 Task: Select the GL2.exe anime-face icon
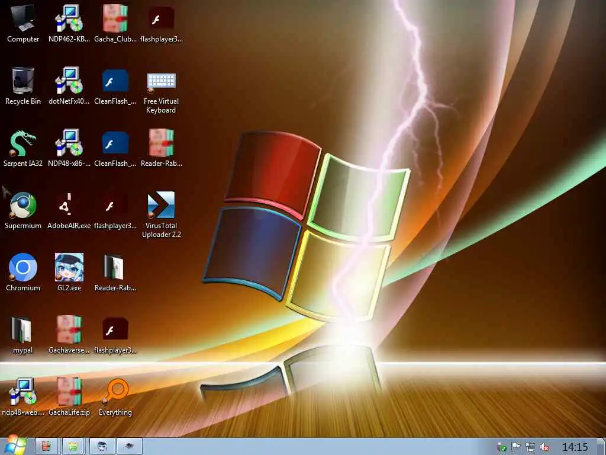click(69, 273)
